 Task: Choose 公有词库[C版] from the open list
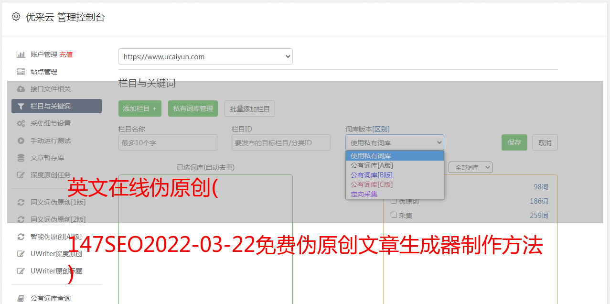click(395, 185)
